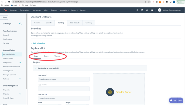Click the Chrome profile avatar icon

click(x=174, y=2)
